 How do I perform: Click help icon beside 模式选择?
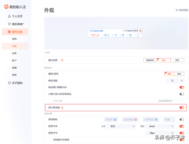62,60
